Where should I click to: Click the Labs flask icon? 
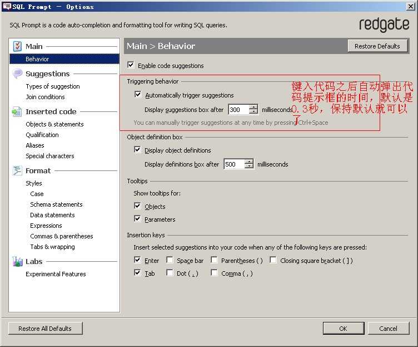click(17, 261)
